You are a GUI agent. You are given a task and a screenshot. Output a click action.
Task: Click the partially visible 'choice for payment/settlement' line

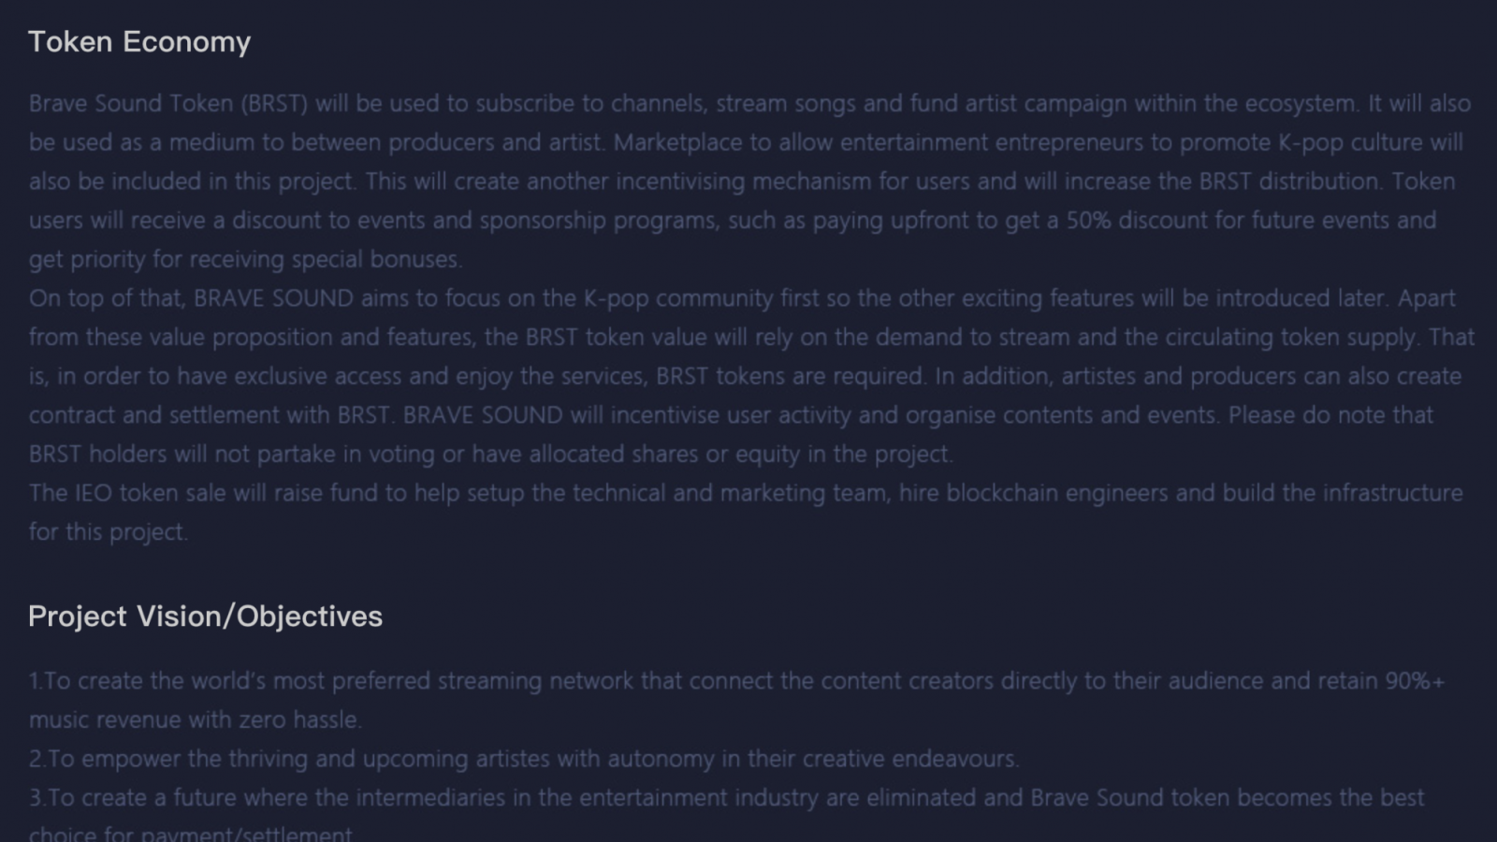tap(191, 833)
